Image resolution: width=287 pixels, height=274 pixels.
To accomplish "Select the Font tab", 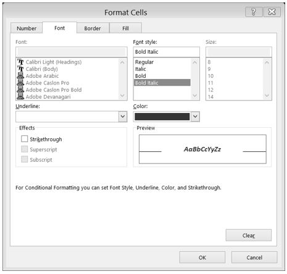I will (59, 28).
